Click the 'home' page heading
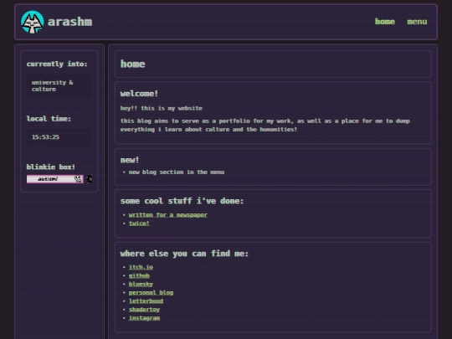452x339 pixels. click(x=132, y=64)
